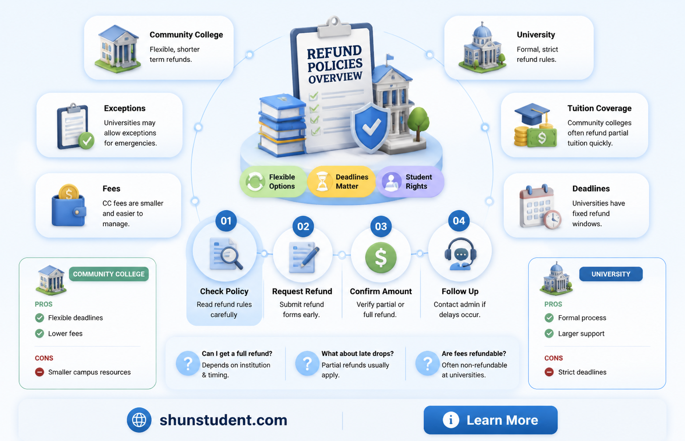The height and width of the screenshot is (441, 685).
Task: Click the green check beside 'Larger support'
Action: [x=549, y=334]
